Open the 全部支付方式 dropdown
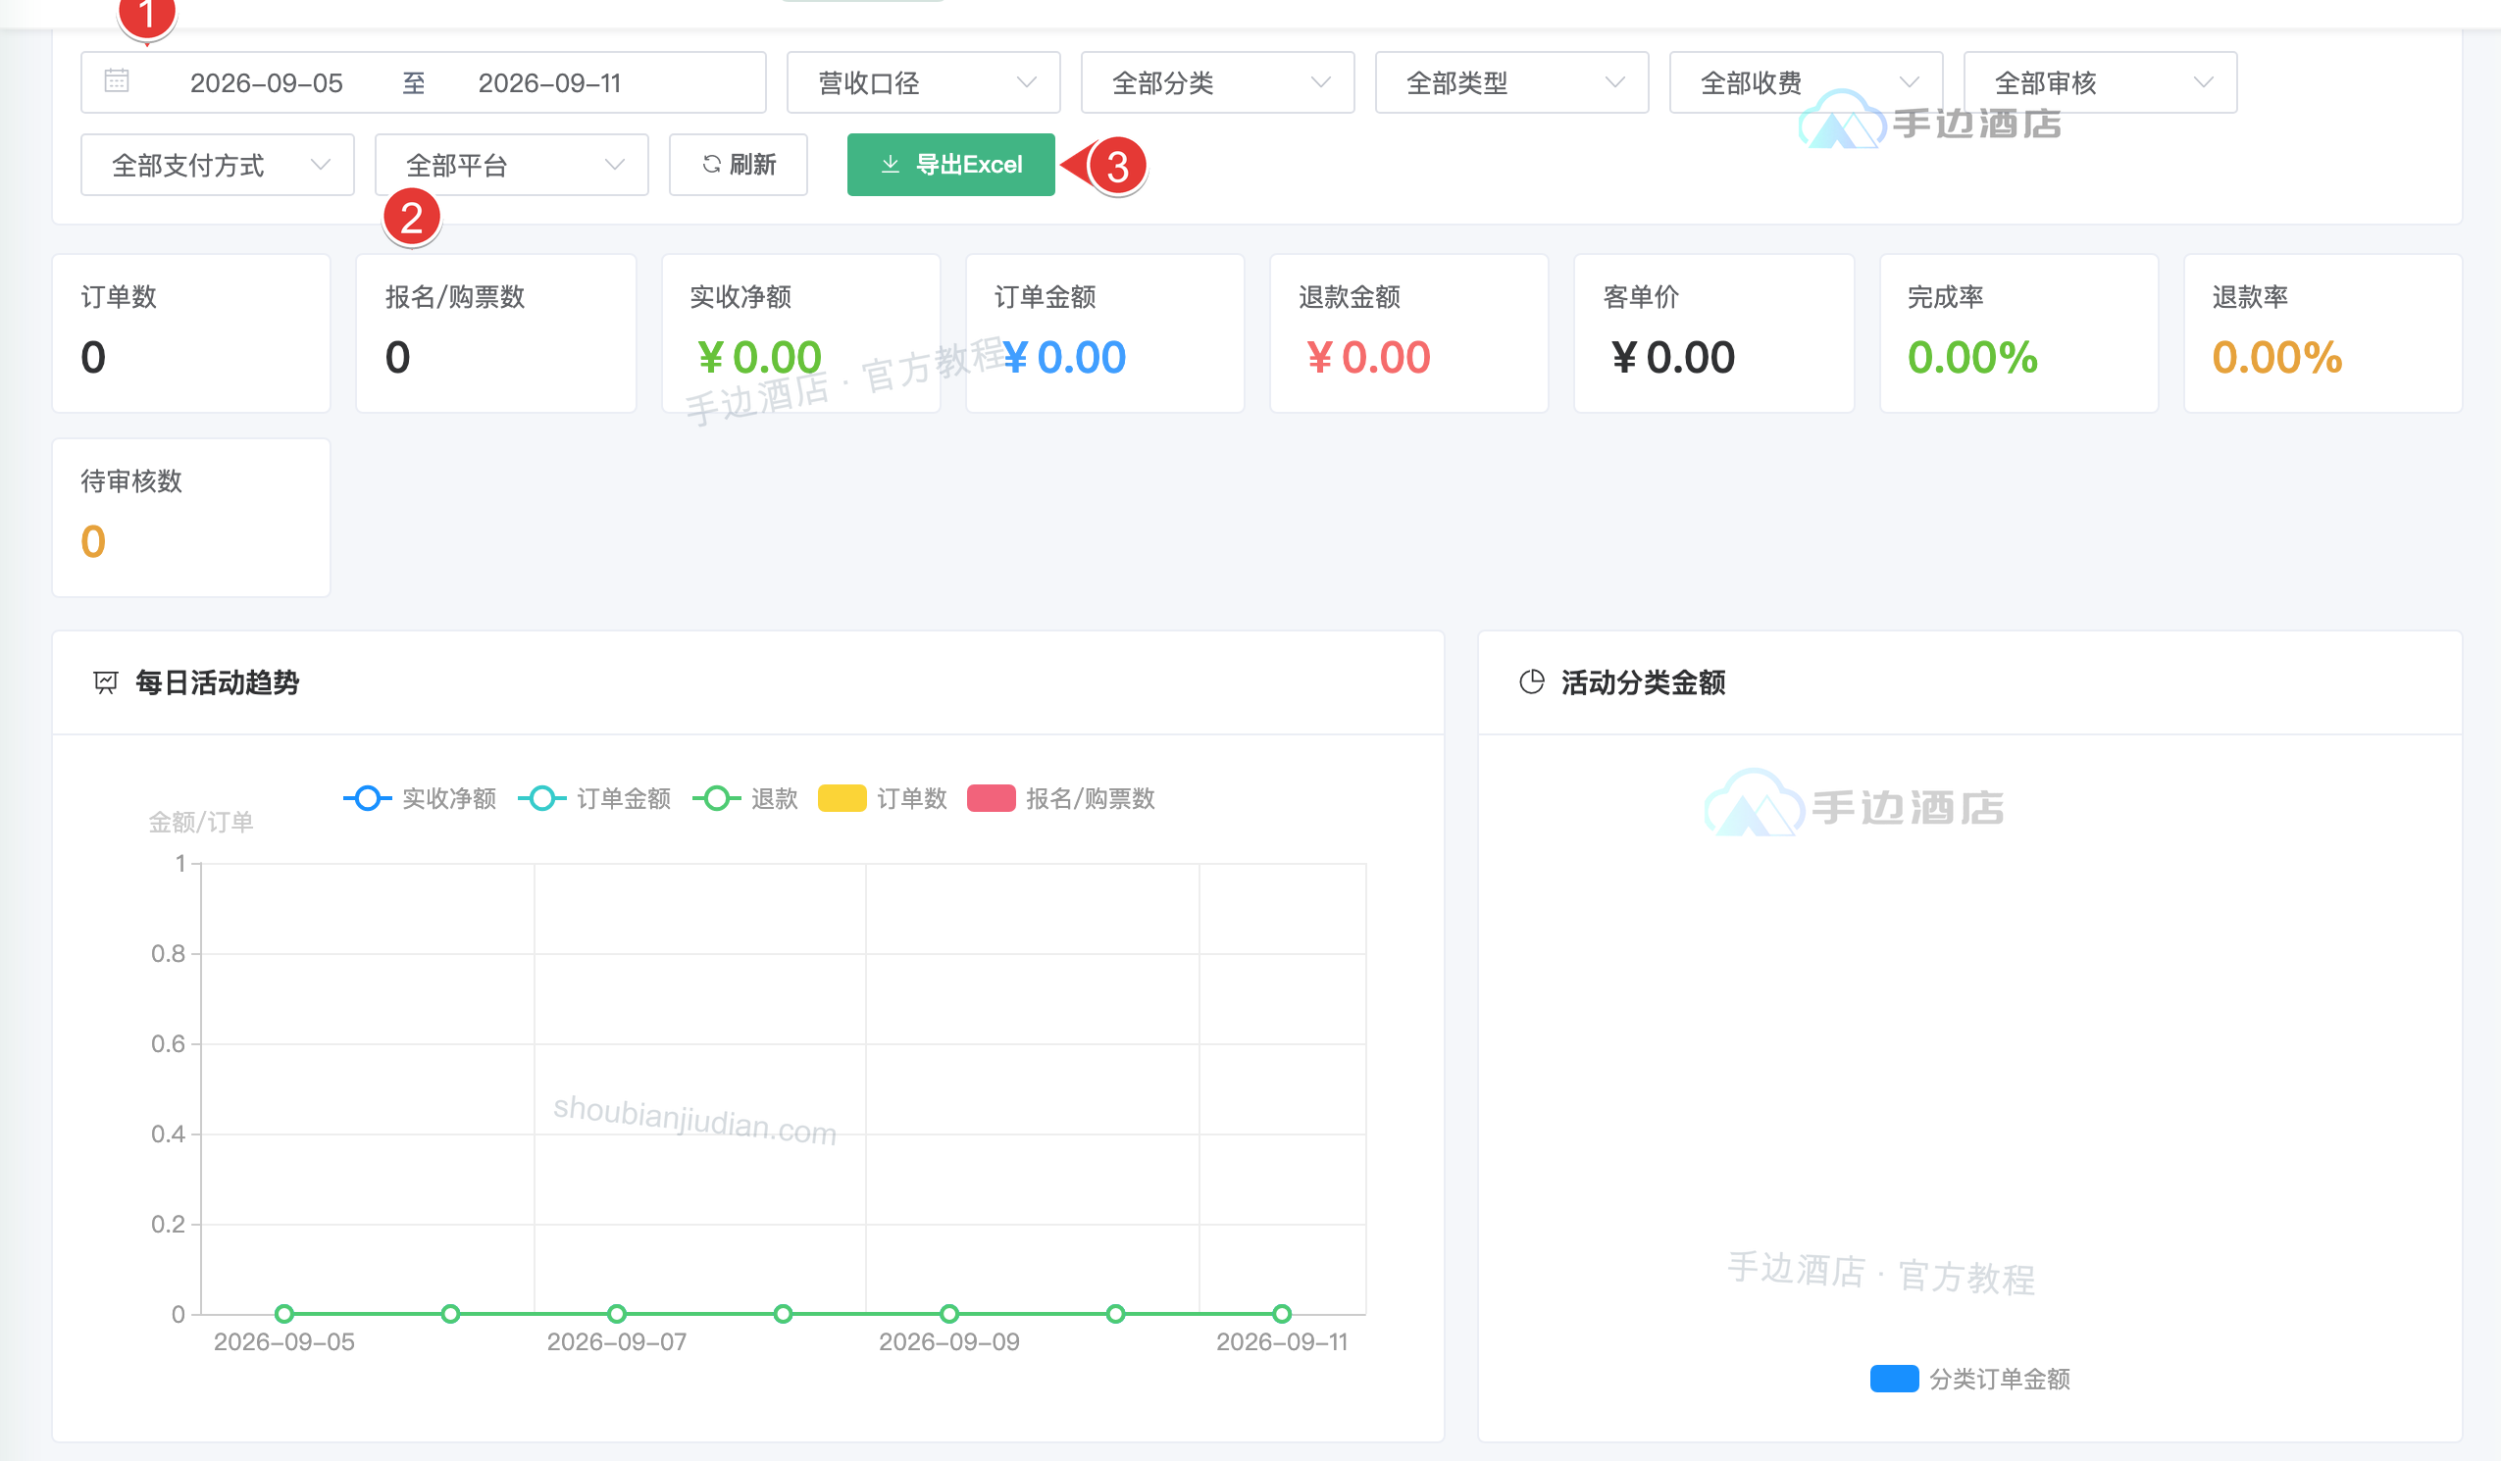This screenshot has width=2501, height=1461. coord(218,165)
